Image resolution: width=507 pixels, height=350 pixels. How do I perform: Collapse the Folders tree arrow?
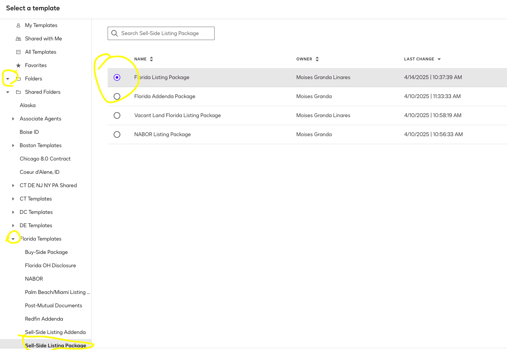(x=8, y=79)
